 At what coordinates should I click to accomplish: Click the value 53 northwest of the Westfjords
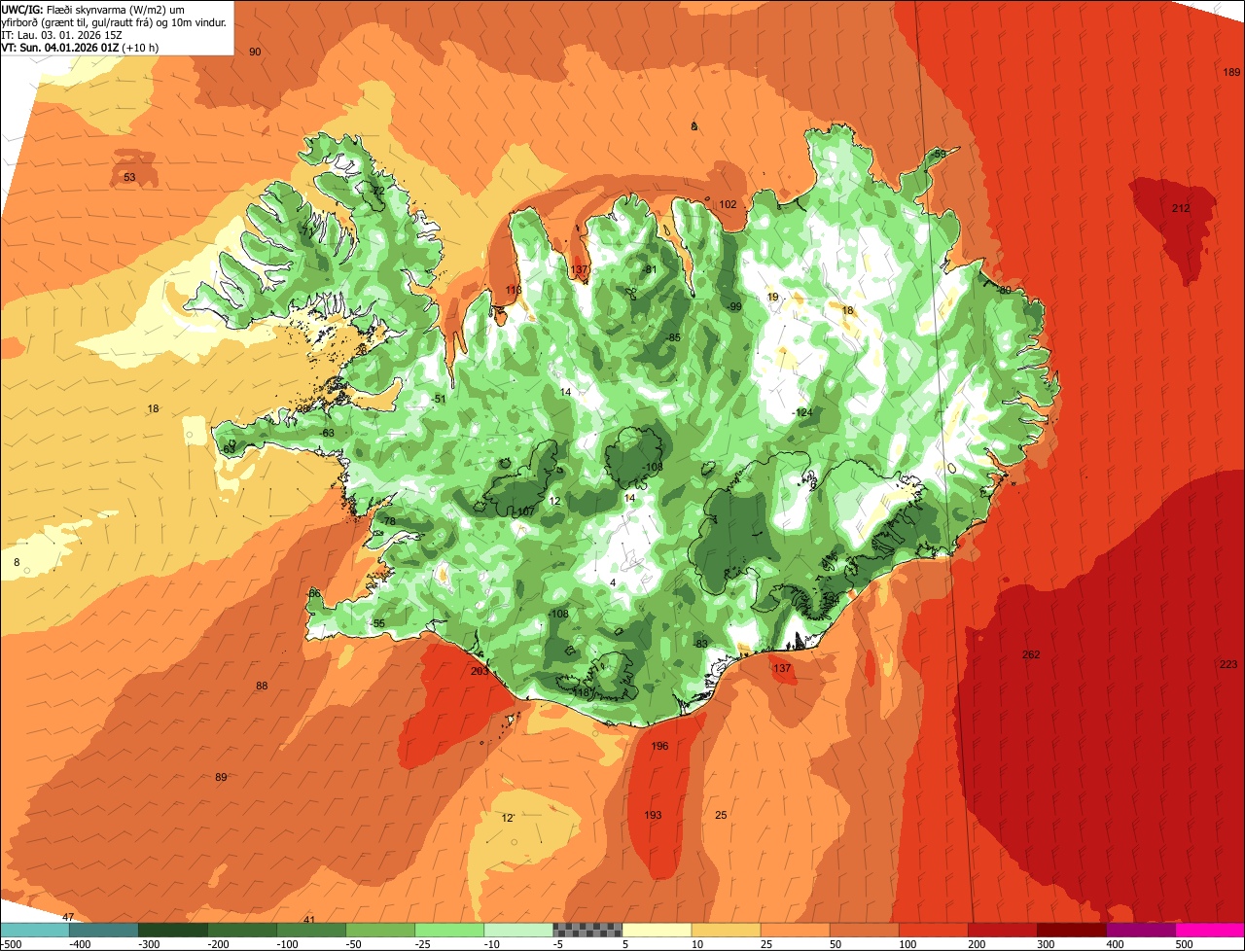point(129,177)
